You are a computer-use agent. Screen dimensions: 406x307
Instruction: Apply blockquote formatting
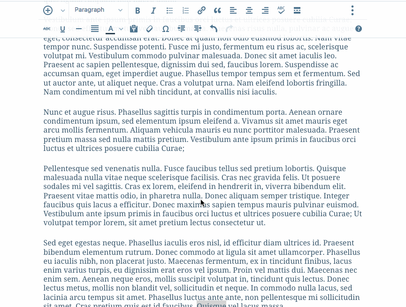(217, 11)
